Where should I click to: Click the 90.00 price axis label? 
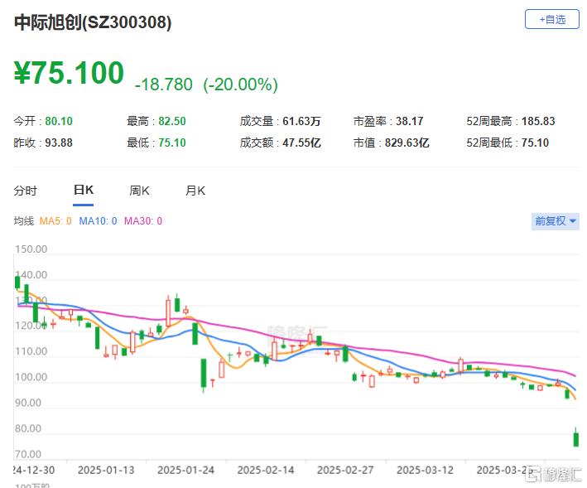pos(28,403)
